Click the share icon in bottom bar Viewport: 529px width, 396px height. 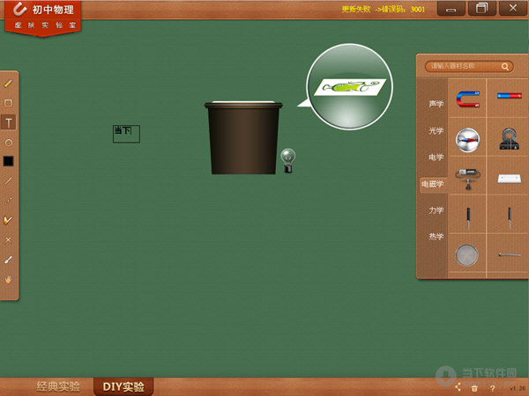point(458,387)
